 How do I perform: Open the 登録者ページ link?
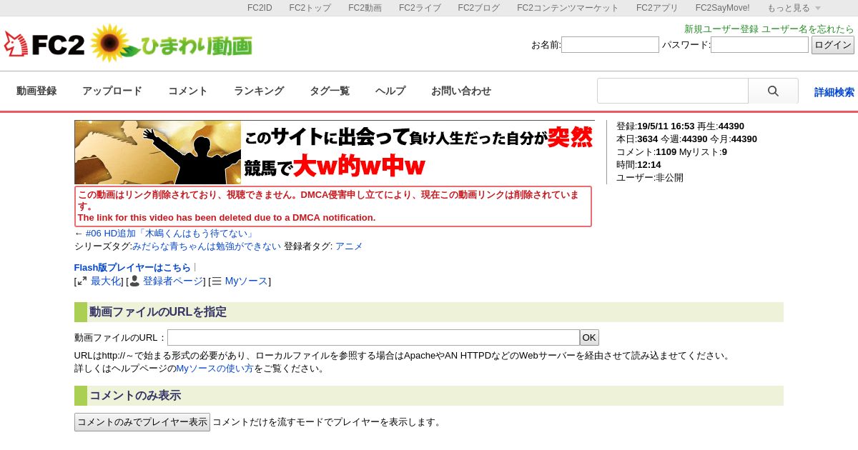tap(173, 281)
